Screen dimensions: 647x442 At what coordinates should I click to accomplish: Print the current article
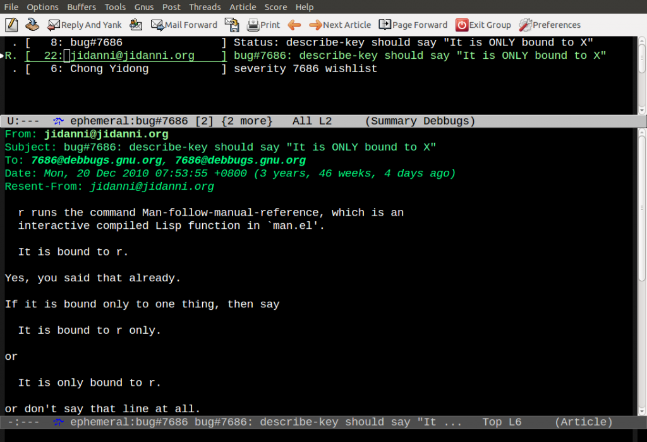252,25
